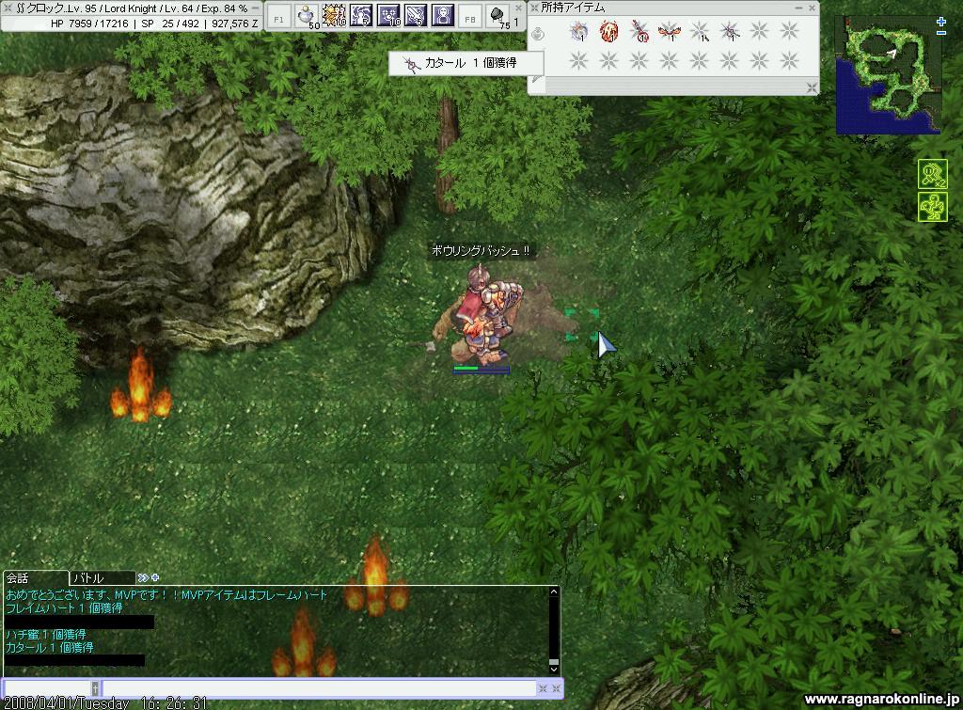963x710 pixels.
Task: Activate the hotbar skill showing a person silhouette
Action: 442,16
